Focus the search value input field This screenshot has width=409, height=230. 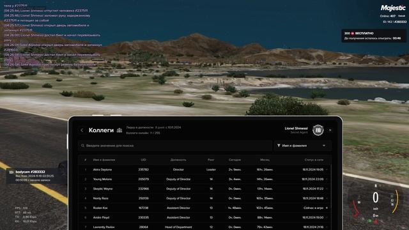175,146
